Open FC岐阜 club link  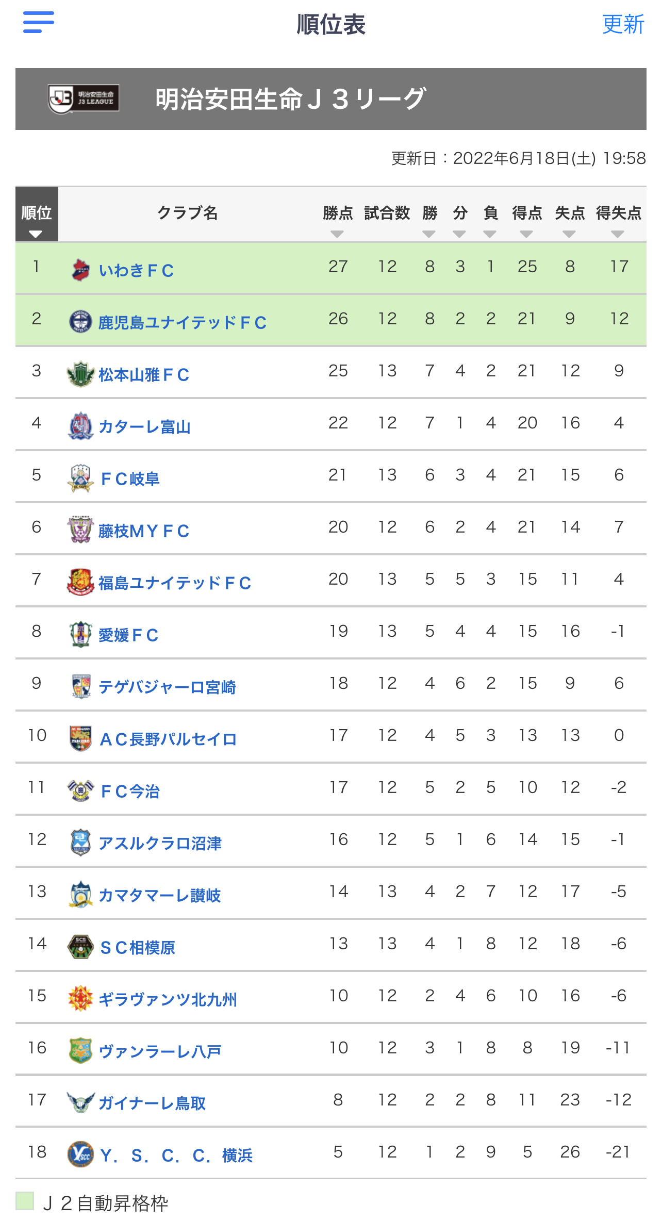coord(130,479)
